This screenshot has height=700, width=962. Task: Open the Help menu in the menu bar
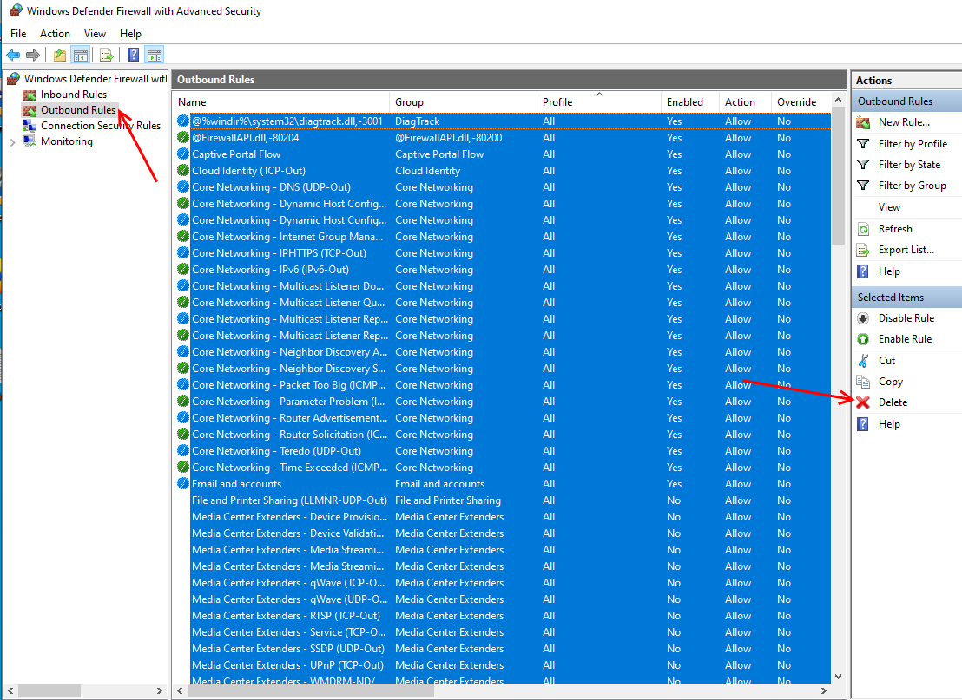[130, 34]
